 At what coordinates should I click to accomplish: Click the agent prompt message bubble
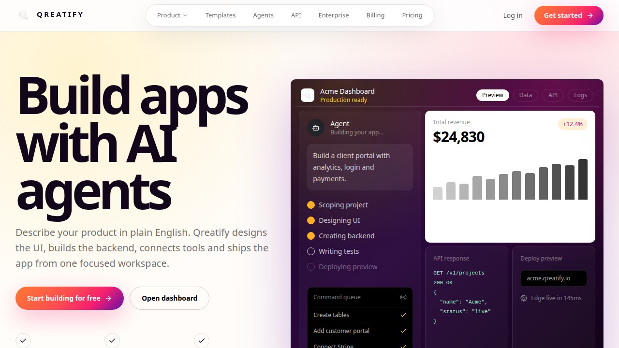[360, 167]
